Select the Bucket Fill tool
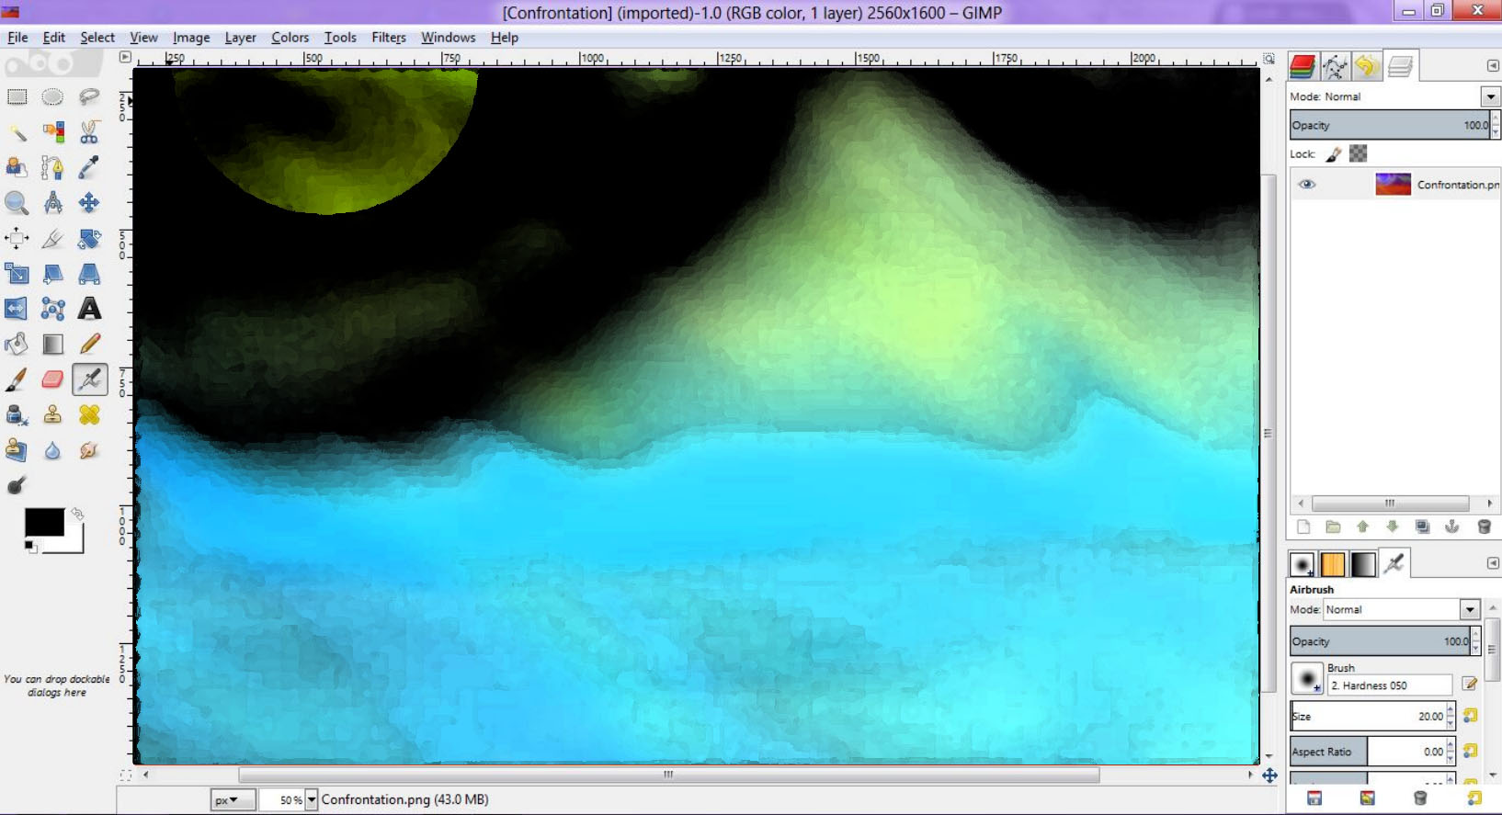 (x=17, y=345)
